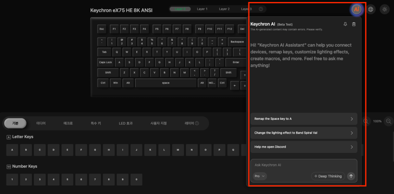This screenshot has height=194, width=394.
Task: Choose number key 5 from Number Keys
Action: (x=68, y=179)
